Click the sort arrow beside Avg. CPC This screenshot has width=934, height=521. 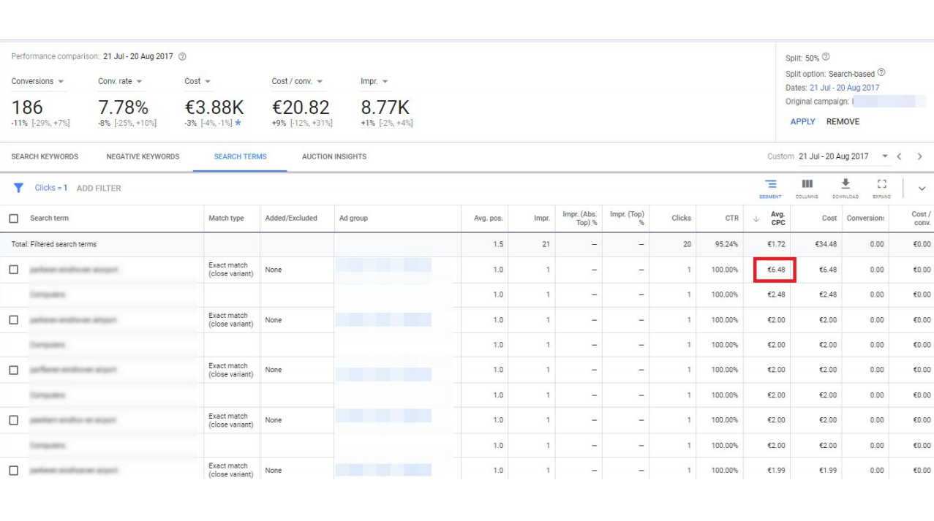click(756, 218)
